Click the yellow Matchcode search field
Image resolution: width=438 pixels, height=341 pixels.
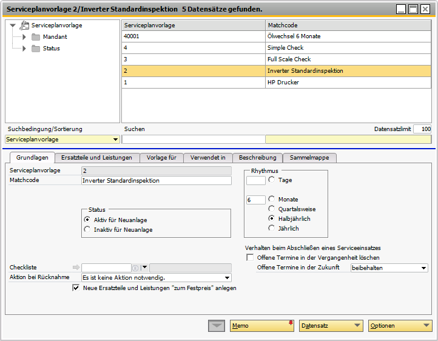coord(348,140)
